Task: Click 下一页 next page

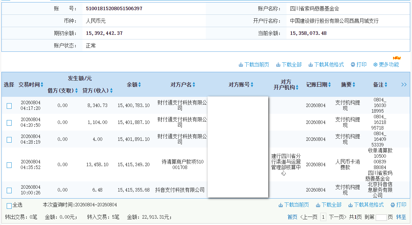Action: [338, 217]
